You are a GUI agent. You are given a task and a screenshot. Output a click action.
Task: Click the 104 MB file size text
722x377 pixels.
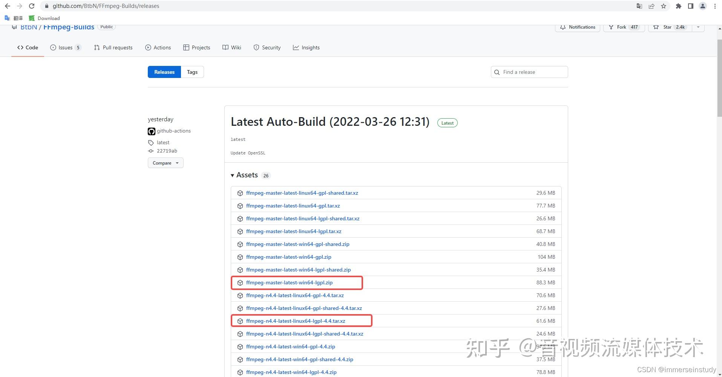(546, 257)
